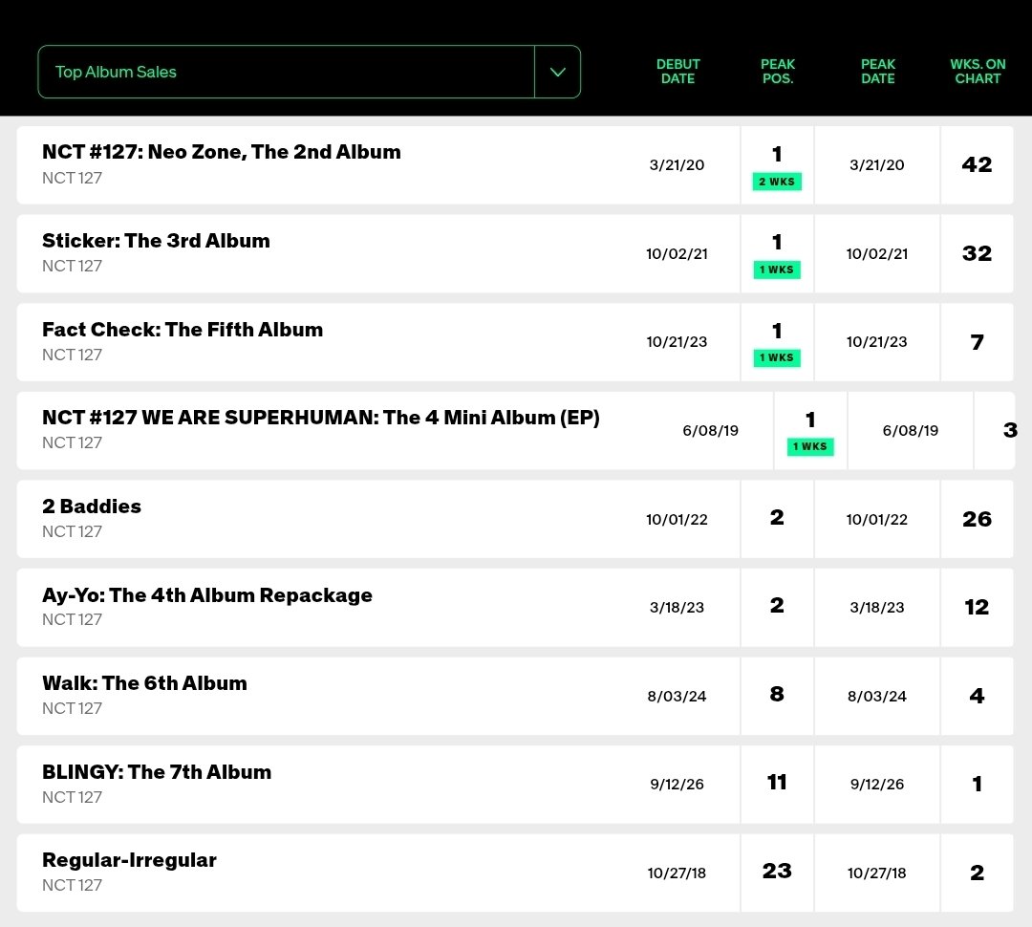Click the 1 WKS badge in the WE ARE SUPERHUMAN row
This screenshot has width=1032, height=927.
(811, 447)
